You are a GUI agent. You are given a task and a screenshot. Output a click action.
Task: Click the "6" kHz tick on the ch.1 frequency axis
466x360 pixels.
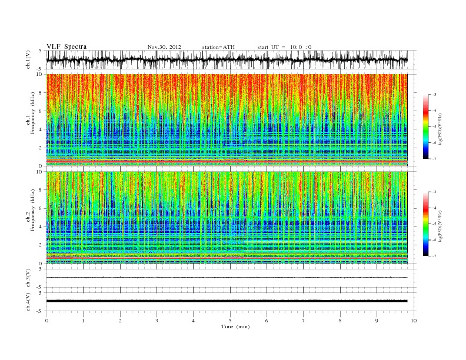pos(41,111)
